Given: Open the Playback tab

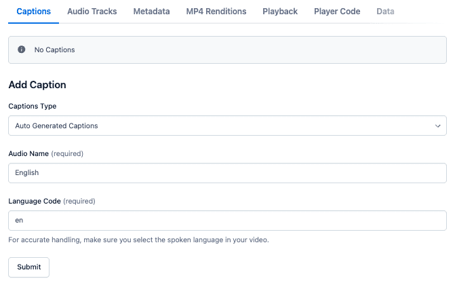Looking at the screenshot, I should pos(280,12).
